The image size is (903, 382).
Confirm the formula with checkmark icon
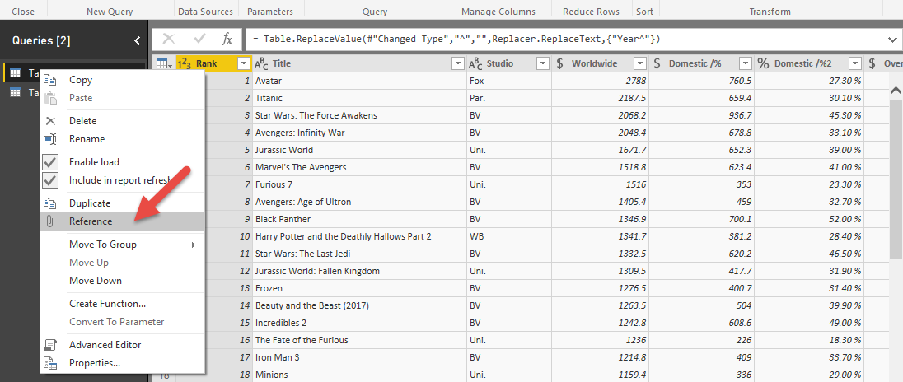point(199,40)
